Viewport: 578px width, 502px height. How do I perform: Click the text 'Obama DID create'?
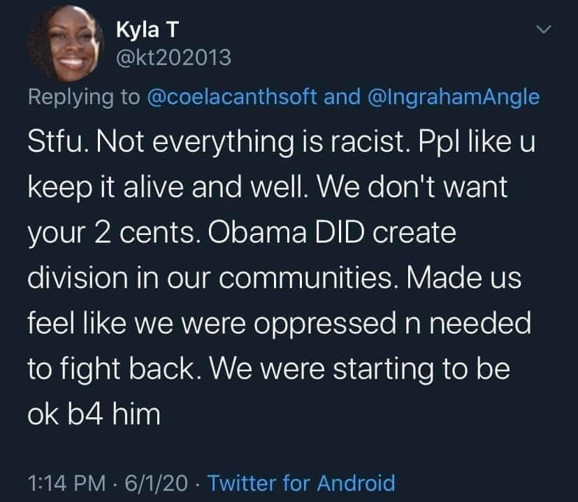tap(332, 232)
